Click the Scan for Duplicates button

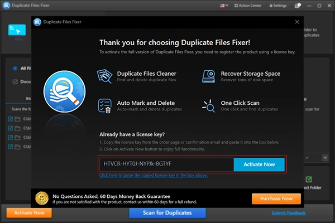[167, 213]
